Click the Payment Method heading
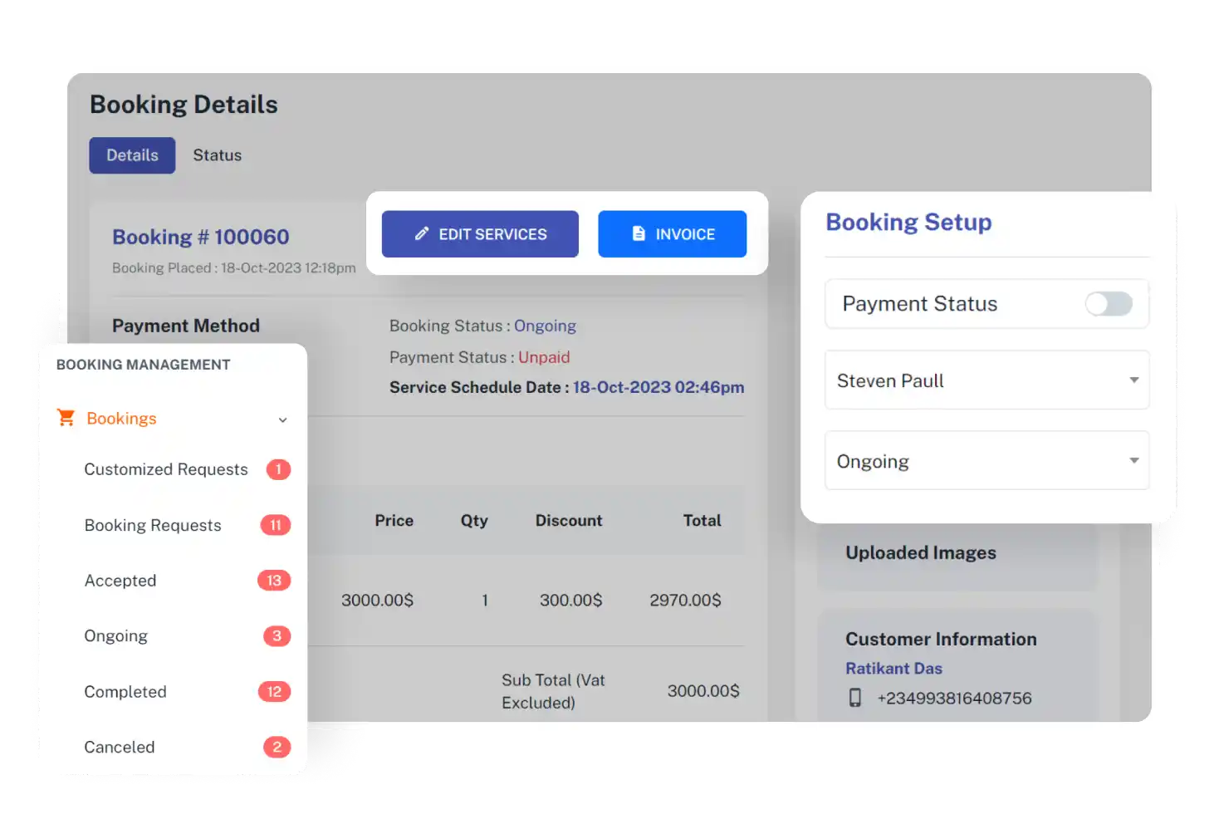Image resolution: width=1219 pixels, height=824 pixels. pyautogui.click(x=186, y=326)
